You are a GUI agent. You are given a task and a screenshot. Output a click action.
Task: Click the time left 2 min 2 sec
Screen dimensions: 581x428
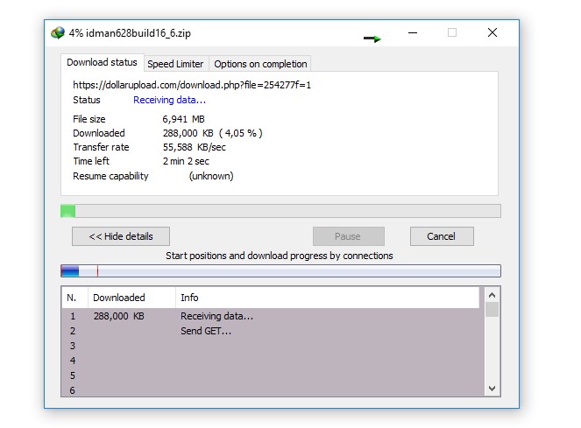click(x=186, y=161)
